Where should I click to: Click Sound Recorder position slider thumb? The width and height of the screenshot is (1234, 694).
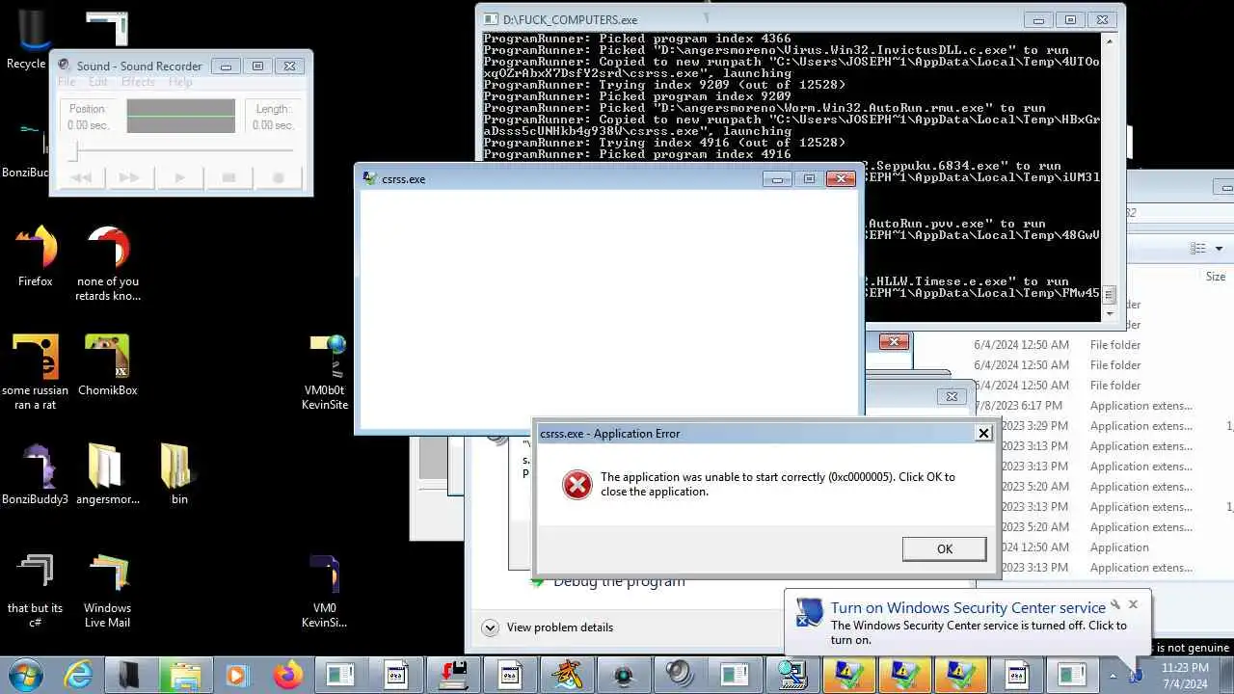(x=72, y=150)
